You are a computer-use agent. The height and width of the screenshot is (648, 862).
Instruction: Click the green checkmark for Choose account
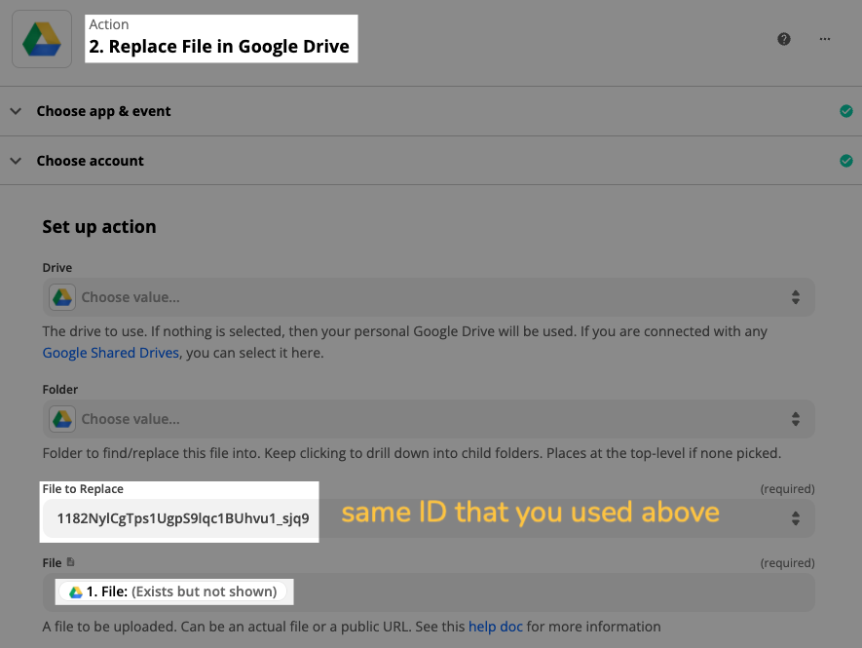point(846,161)
